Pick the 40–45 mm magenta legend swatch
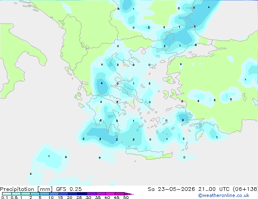The image size is (258, 199). click(110, 194)
